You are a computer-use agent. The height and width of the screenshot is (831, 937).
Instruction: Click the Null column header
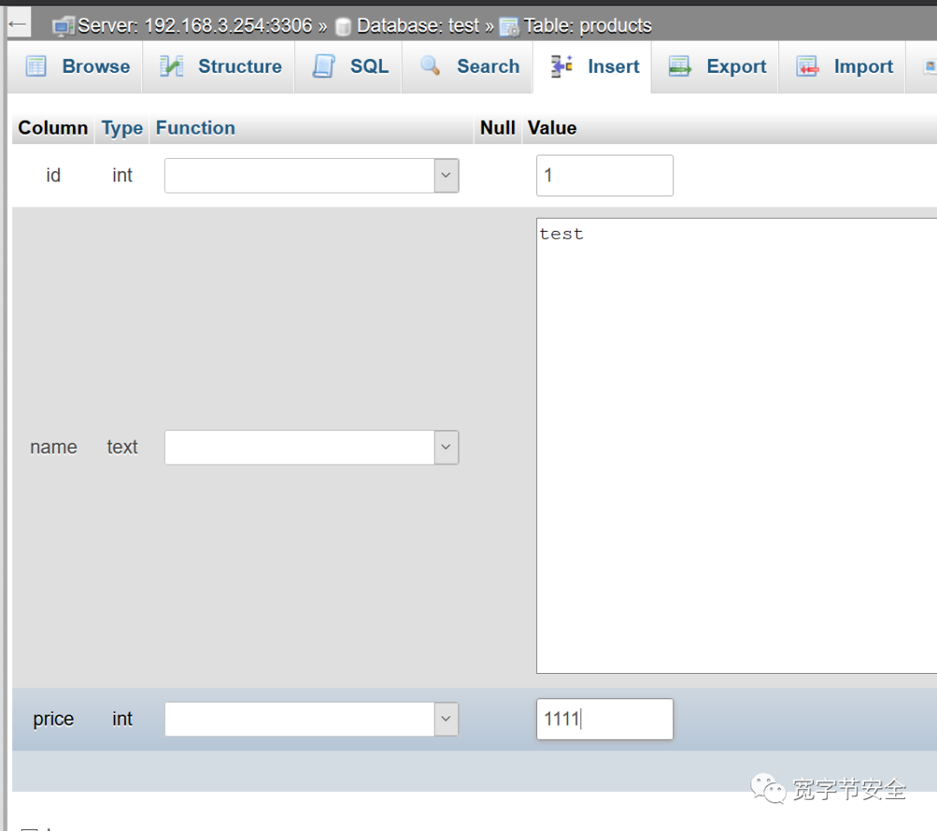497,128
